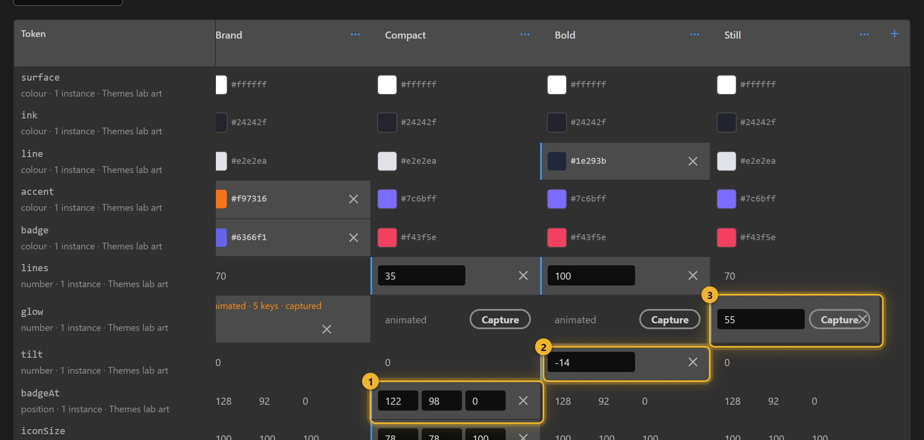Remove the Brand glow captured animation

327,329
